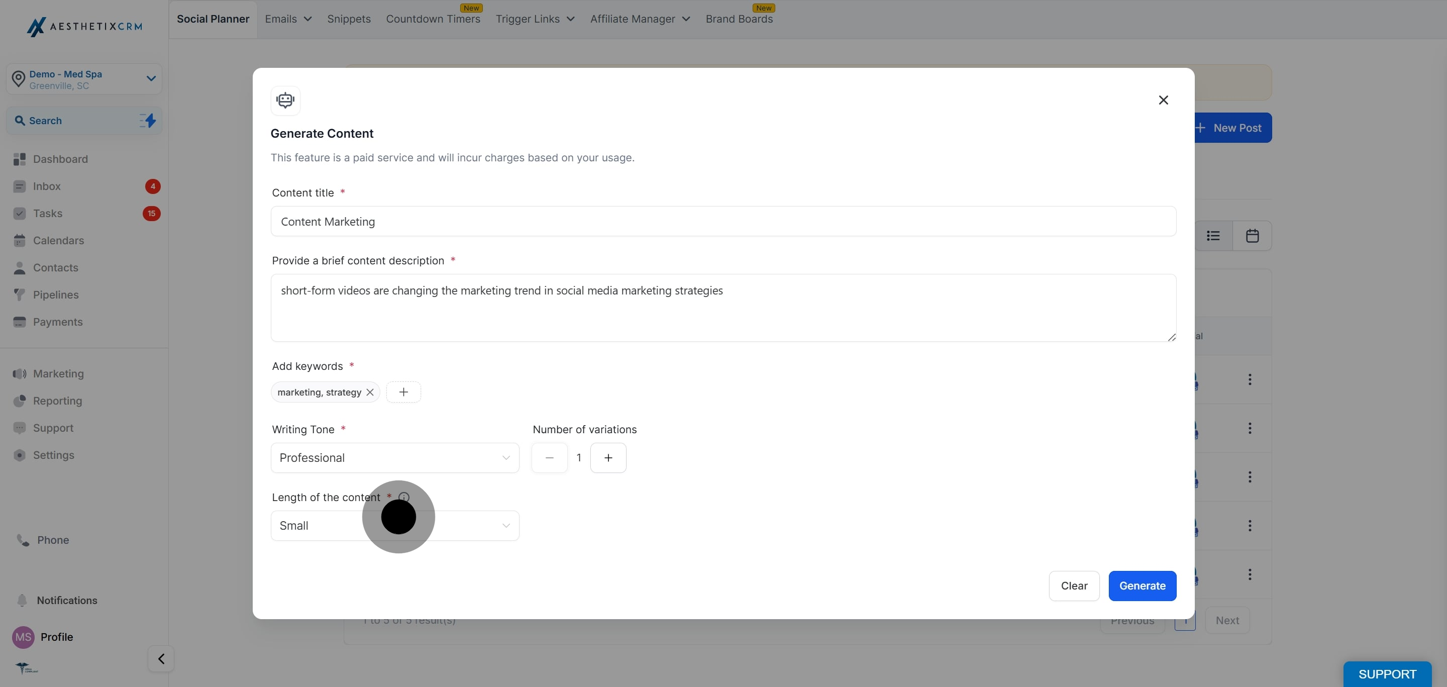Open Inbox in the sidebar

tap(47, 186)
